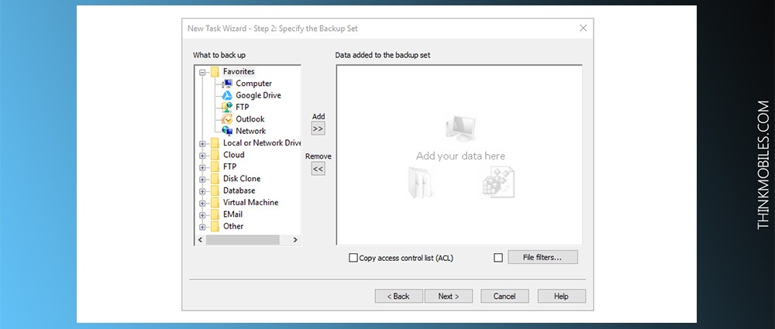Enable Copy access control list (ACL)
The height and width of the screenshot is (329, 775).
[x=353, y=257]
